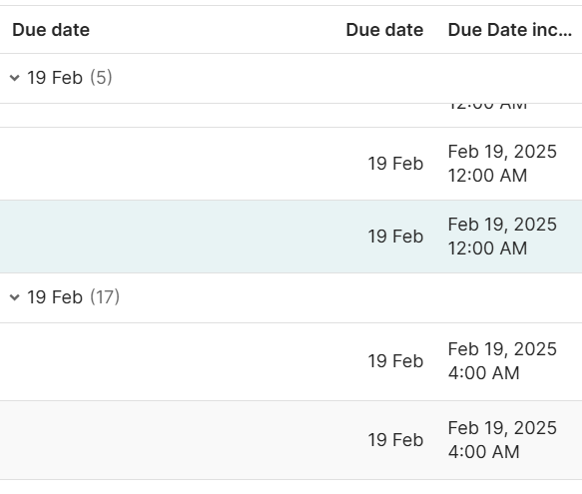Screen dimensions: 582x494
Task: Select the empty area of the gray-shaded row
Action: click(x=178, y=440)
